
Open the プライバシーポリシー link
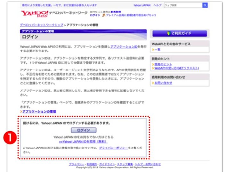(113, 148)
